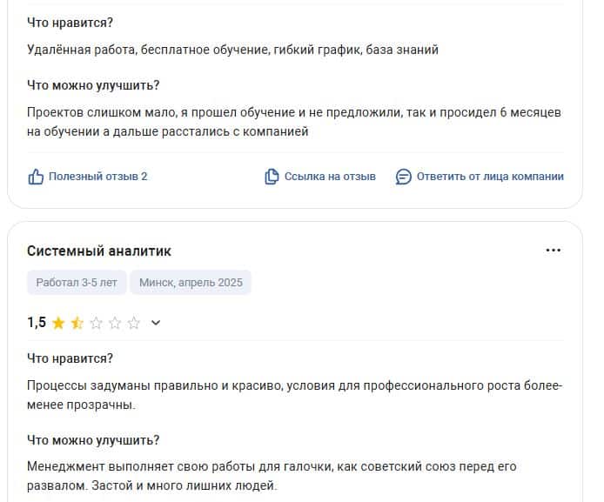Click the text starting Процессы задуманы правильно
The height and width of the screenshot is (502, 604).
(x=295, y=395)
